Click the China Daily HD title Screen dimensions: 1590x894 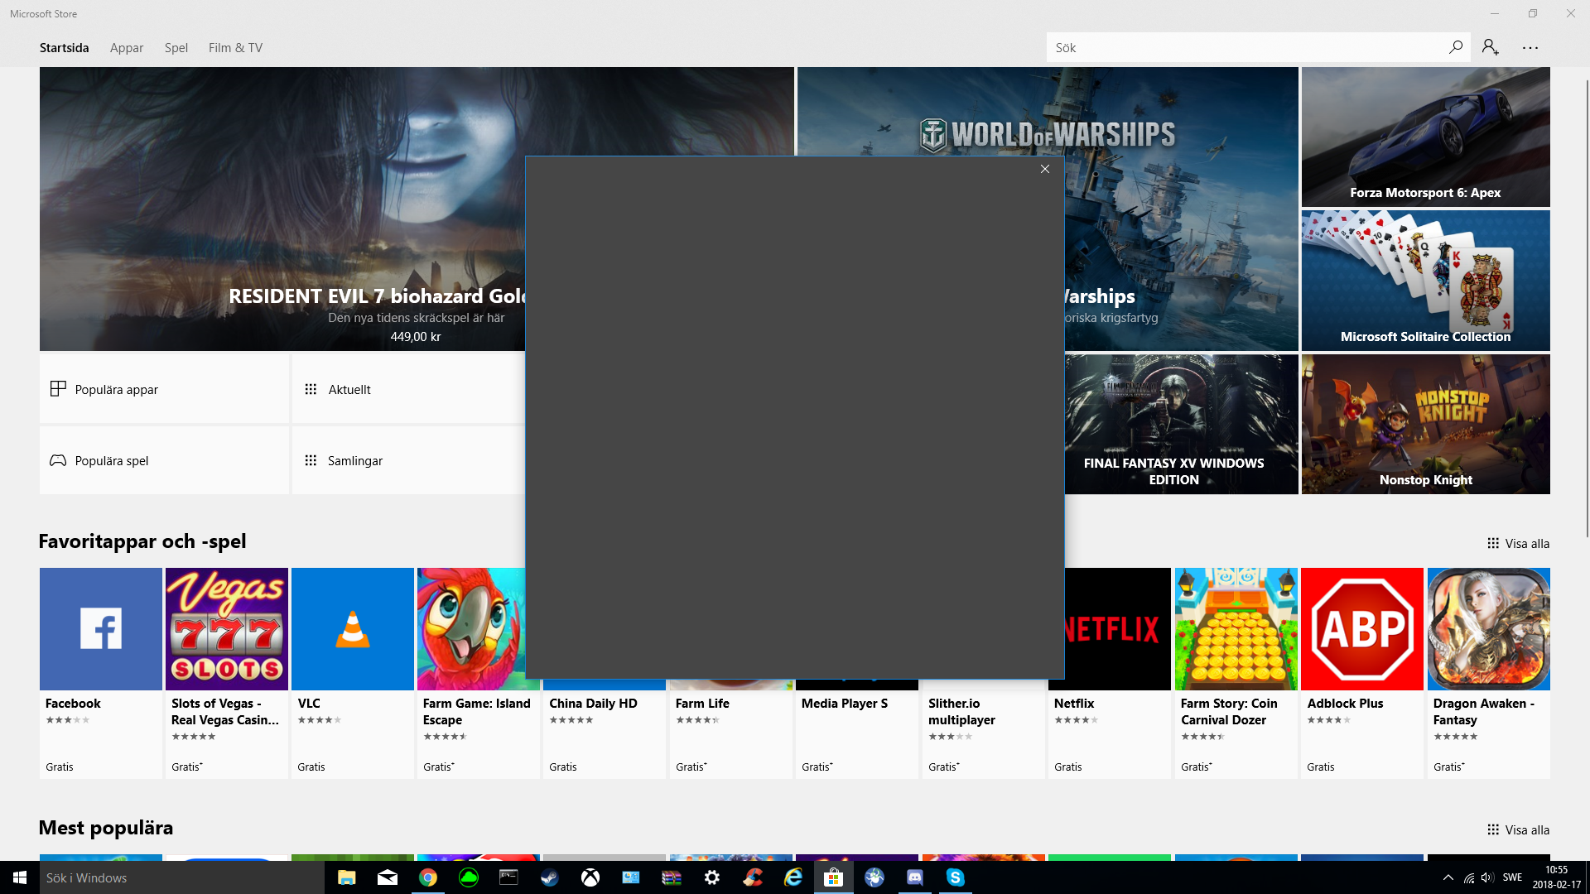coord(593,704)
